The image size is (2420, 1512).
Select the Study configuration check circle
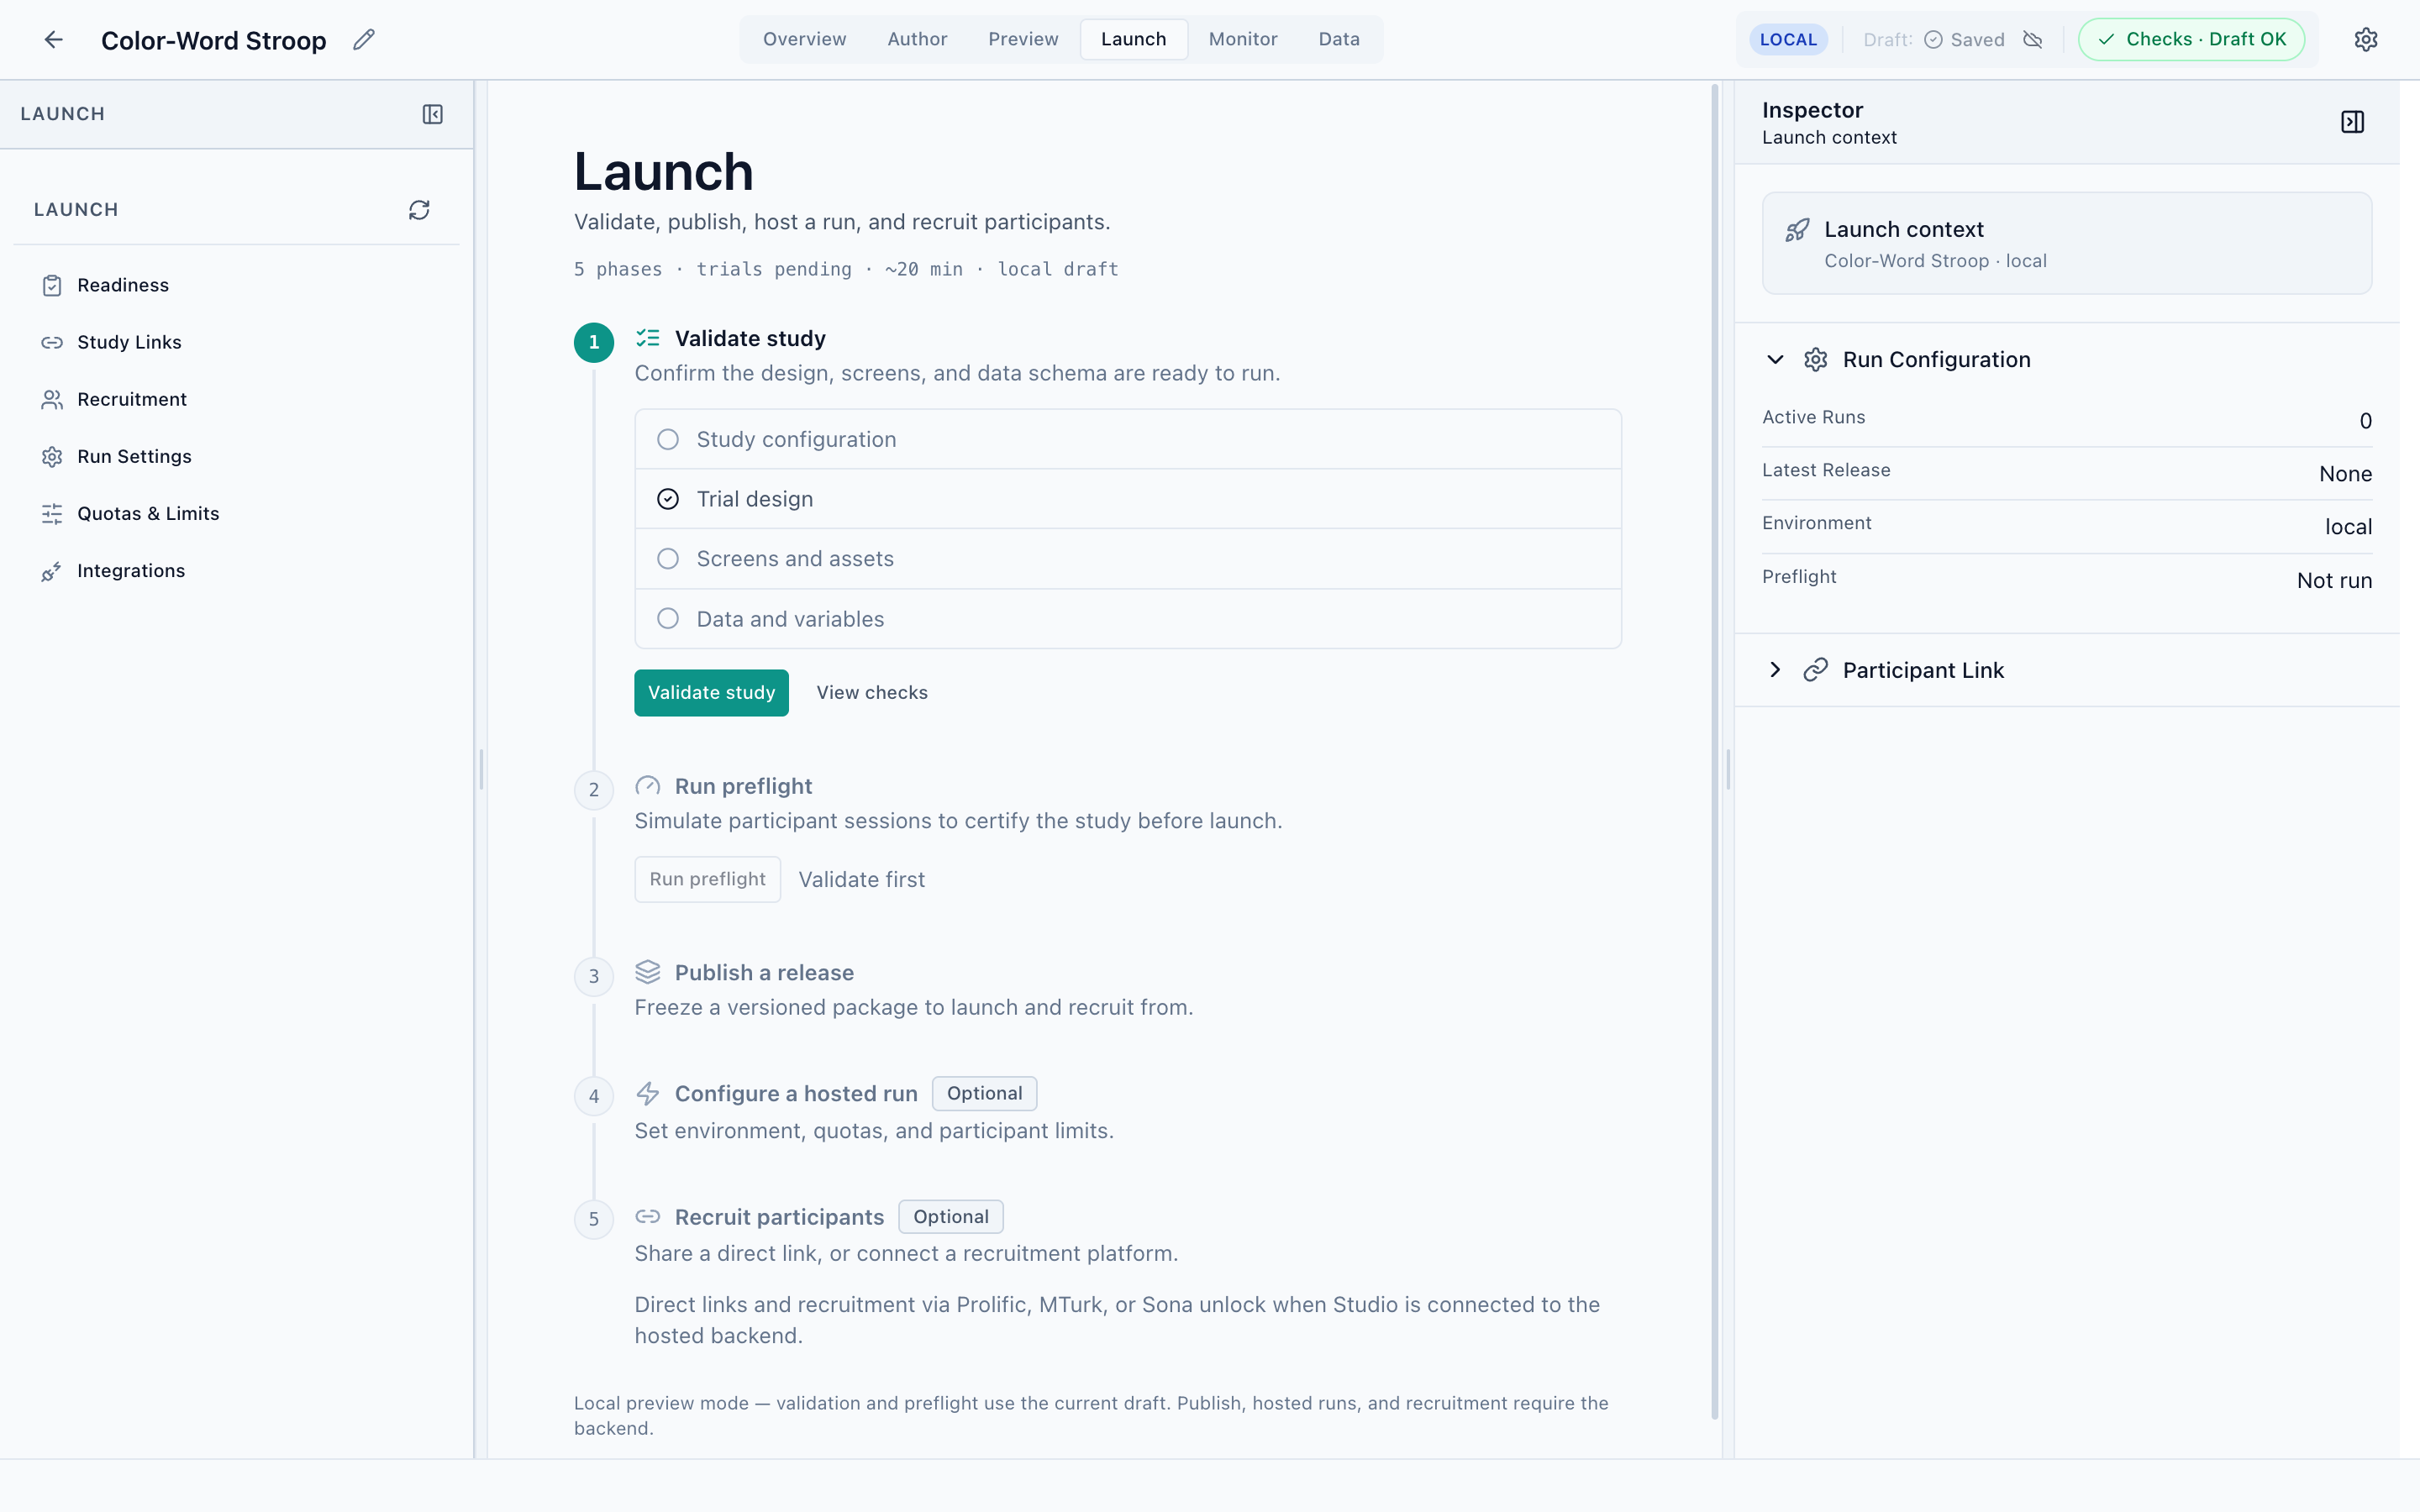[x=668, y=439]
